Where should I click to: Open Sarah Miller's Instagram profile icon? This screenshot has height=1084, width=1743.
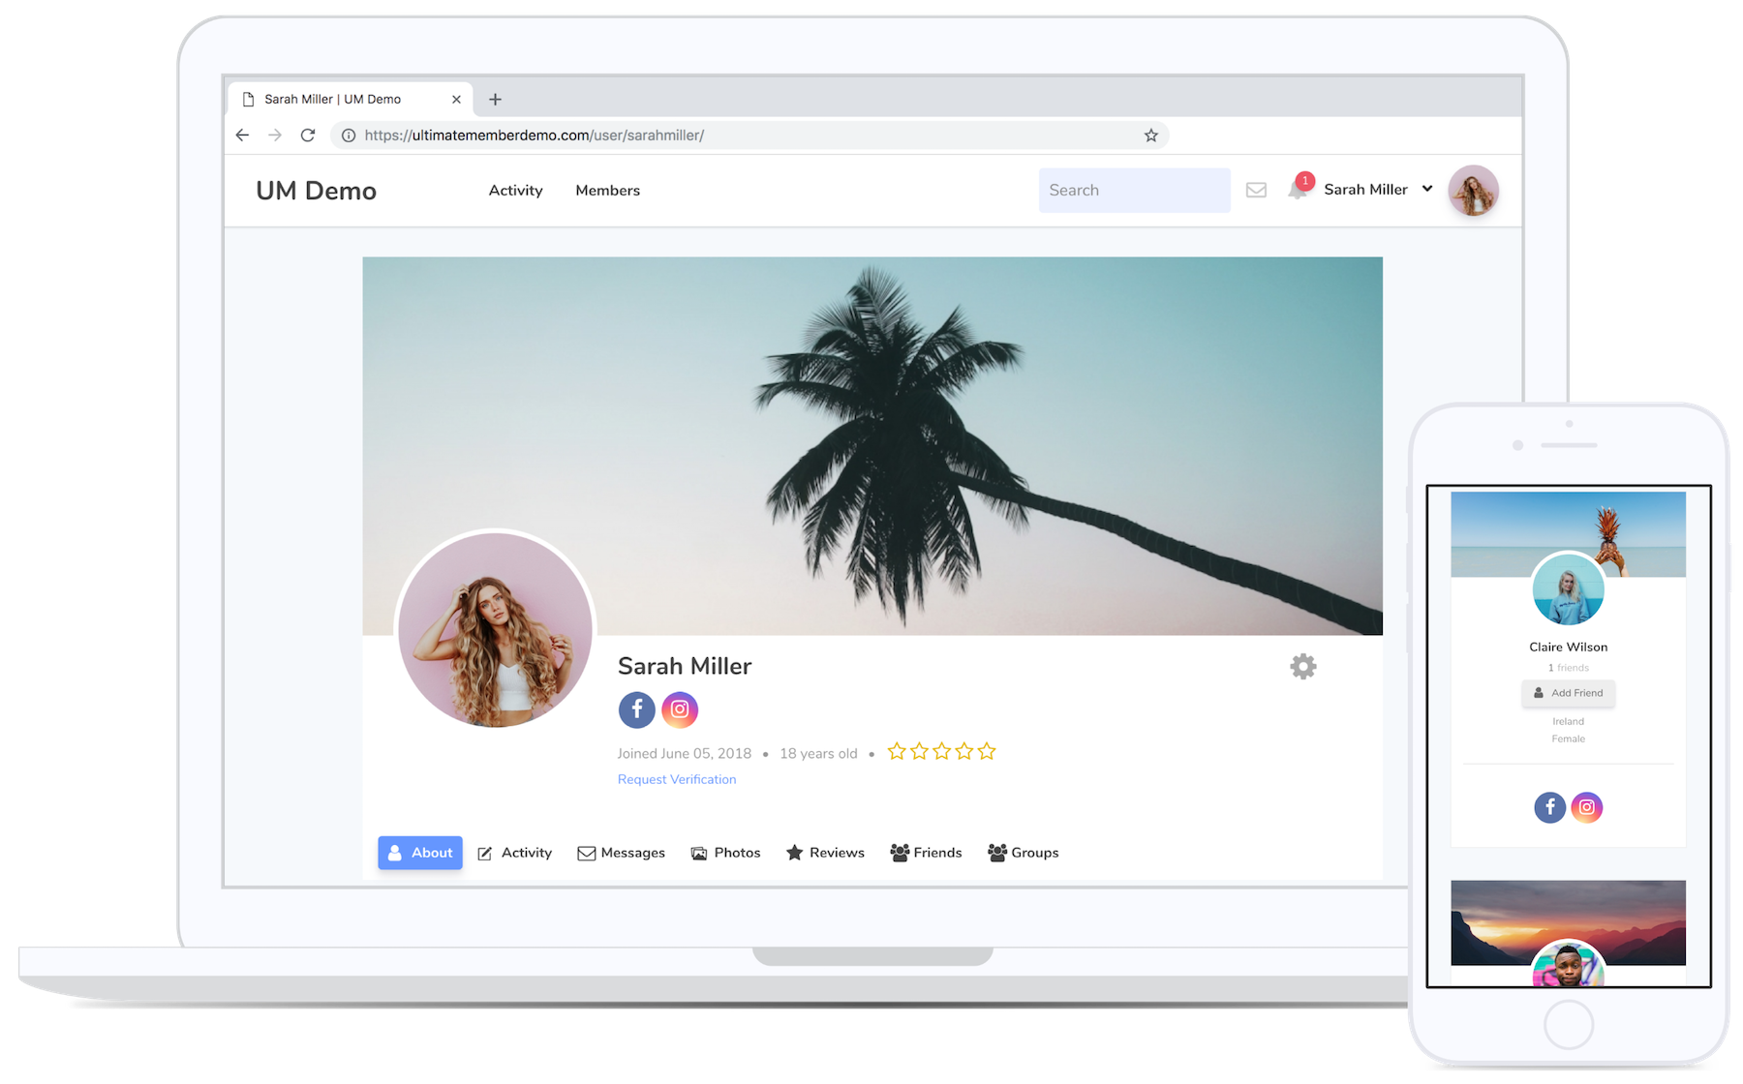click(680, 709)
